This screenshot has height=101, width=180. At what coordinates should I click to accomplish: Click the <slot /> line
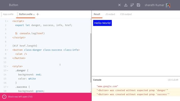pyautogui.click(x=21, y=54)
